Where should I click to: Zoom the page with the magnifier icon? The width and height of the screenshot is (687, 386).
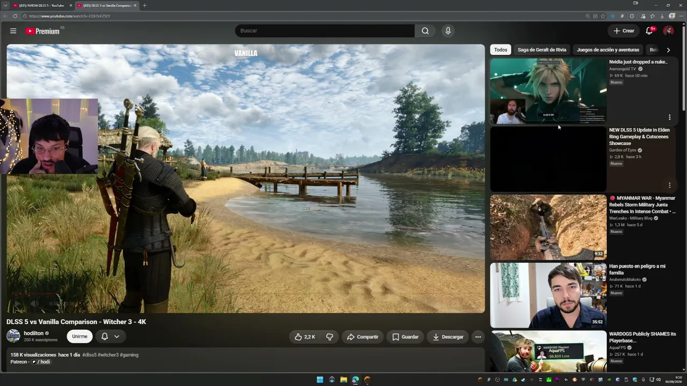(x=588, y=16)
